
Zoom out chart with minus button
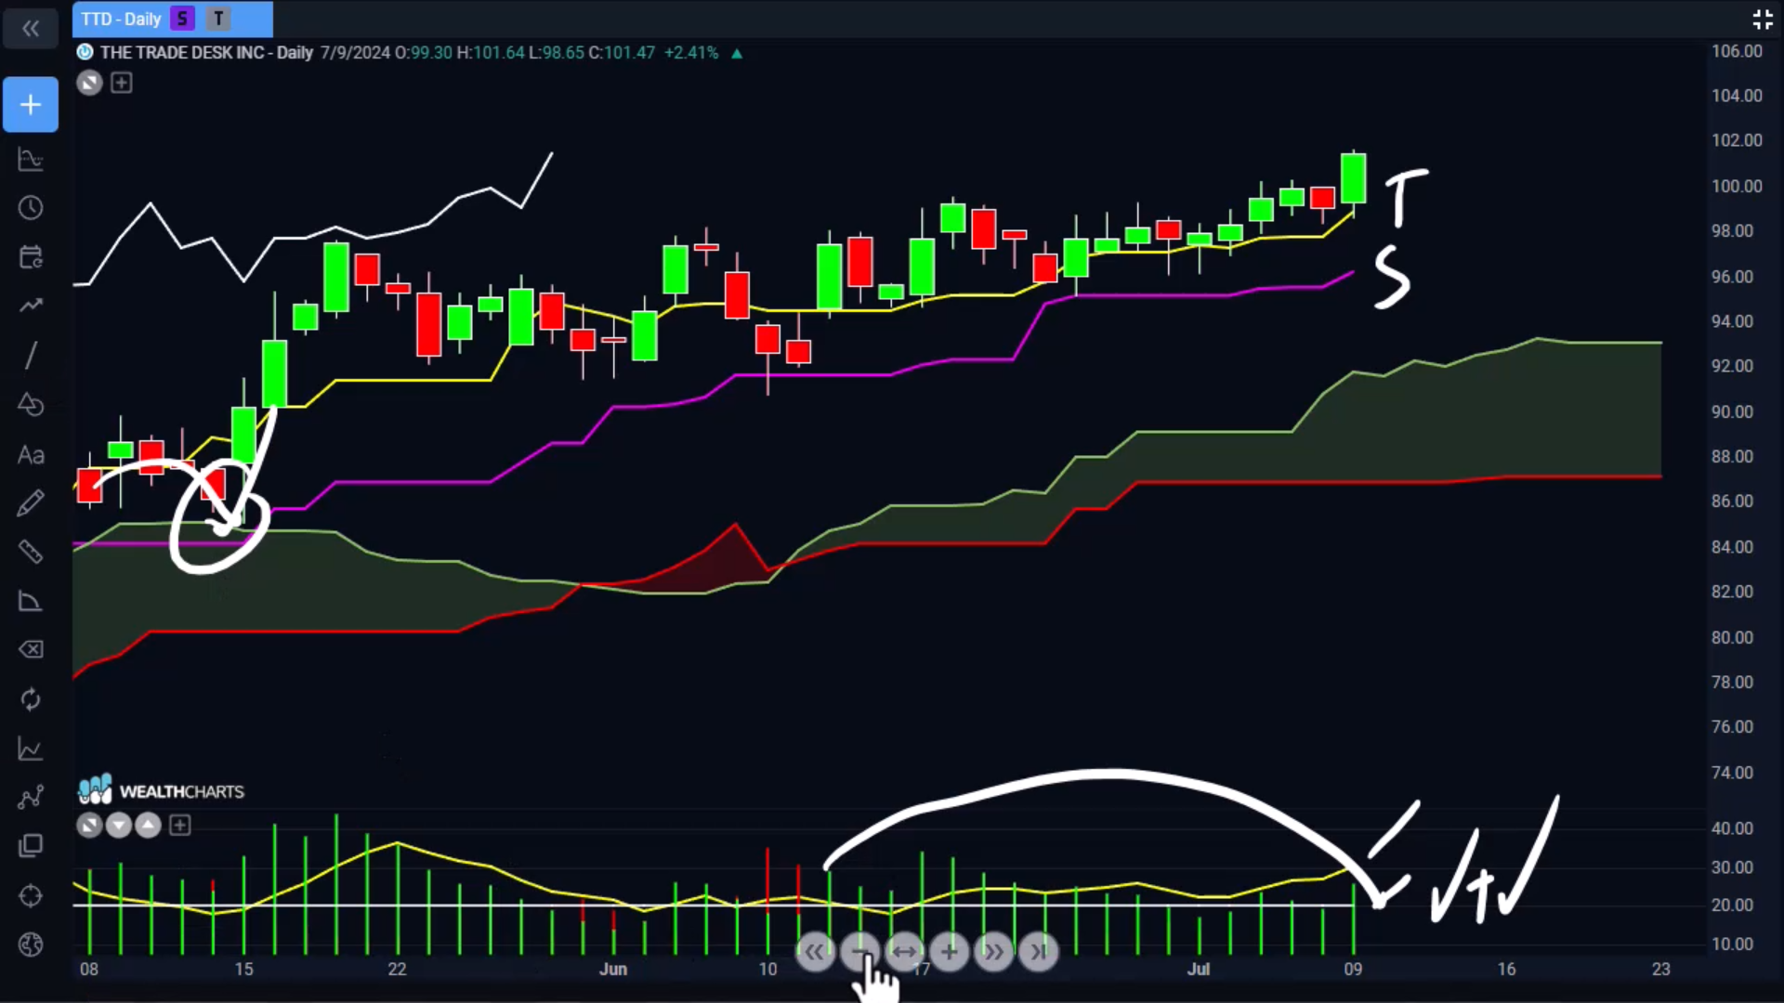tap(859, 952)
